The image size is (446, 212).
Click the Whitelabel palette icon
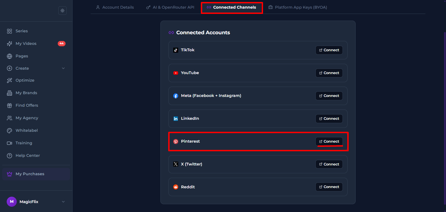pyautogui.click(x=9, y=130)
